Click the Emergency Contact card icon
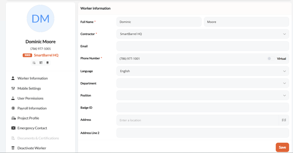Screen dimensions: 293x153 point(13,128)
